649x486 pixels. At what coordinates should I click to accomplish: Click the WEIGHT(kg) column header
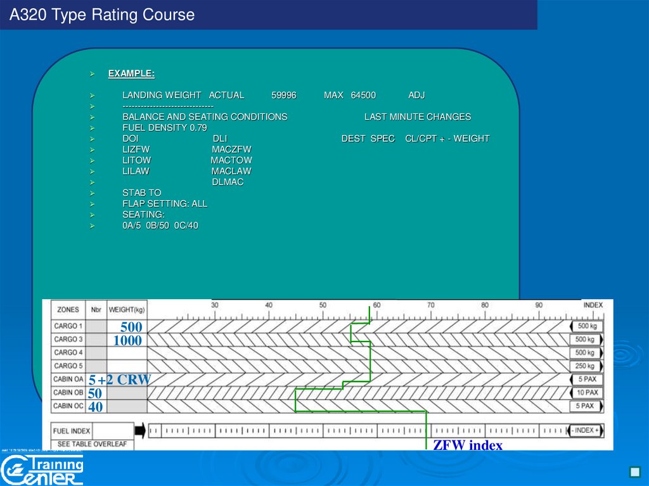coord(127,310)
